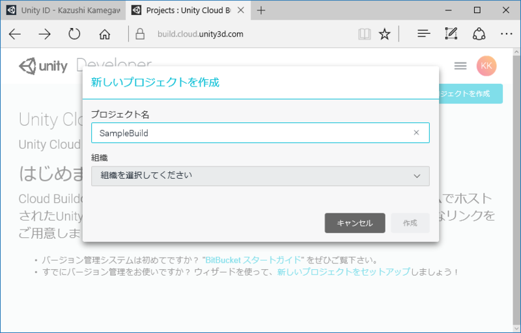Open the KK user avatar
The image size is (521, 333).
pos(486,66)
